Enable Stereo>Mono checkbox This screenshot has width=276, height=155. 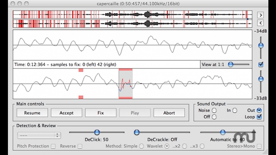[259, 146]
